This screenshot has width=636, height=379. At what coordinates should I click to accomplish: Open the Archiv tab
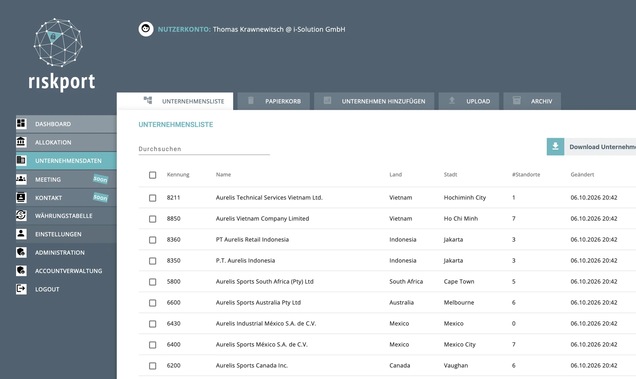[532, 101]
